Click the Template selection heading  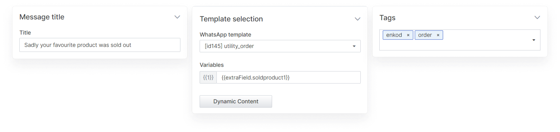(x=231, y=19)
